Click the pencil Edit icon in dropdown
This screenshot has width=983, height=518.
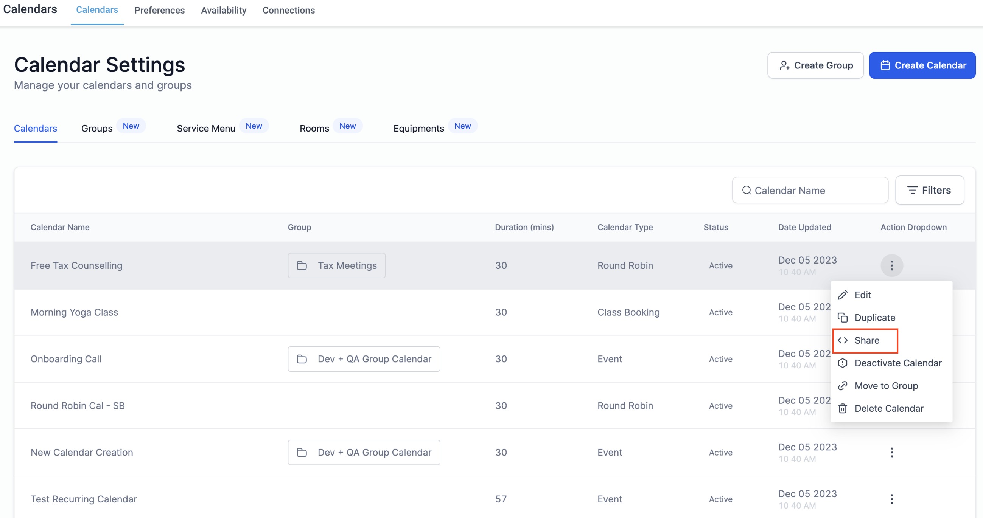point(843,295)
